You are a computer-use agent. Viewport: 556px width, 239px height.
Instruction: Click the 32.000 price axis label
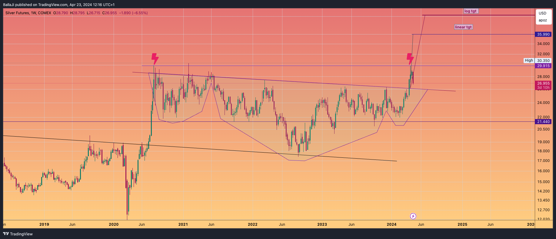[x=543, y=54]
